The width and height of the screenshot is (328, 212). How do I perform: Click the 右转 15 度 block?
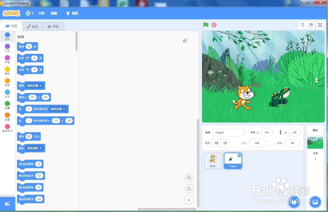point(30,58)
